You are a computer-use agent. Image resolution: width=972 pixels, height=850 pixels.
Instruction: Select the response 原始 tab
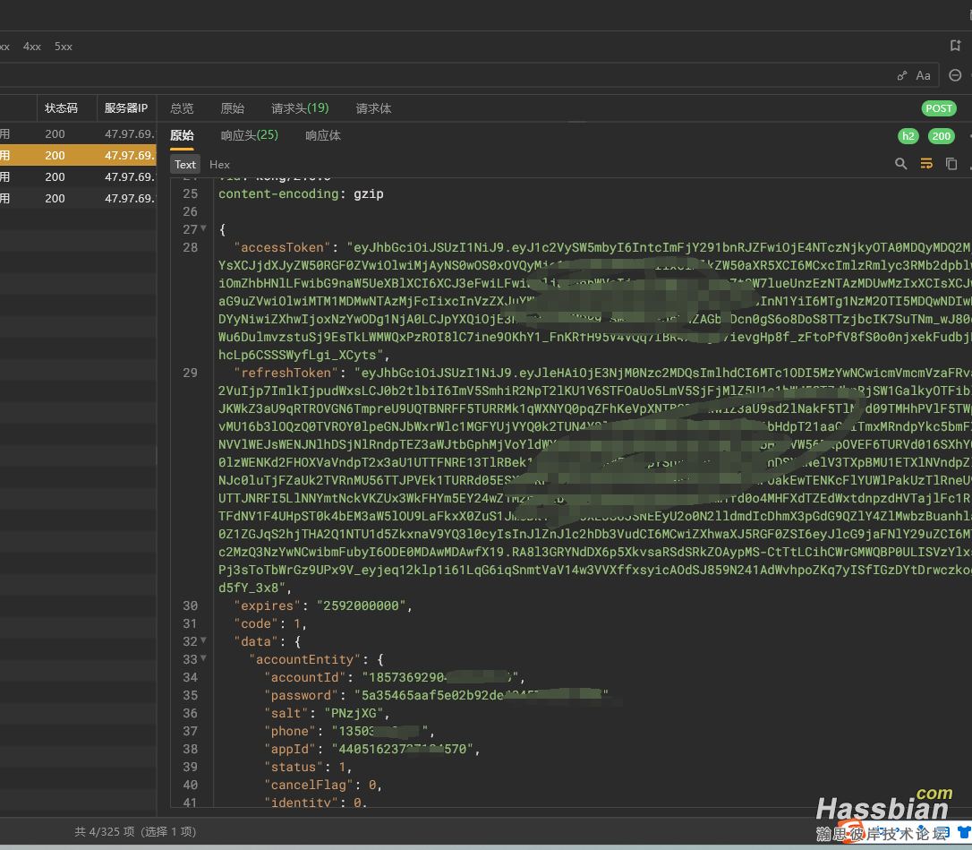click(x=182, y=135)
